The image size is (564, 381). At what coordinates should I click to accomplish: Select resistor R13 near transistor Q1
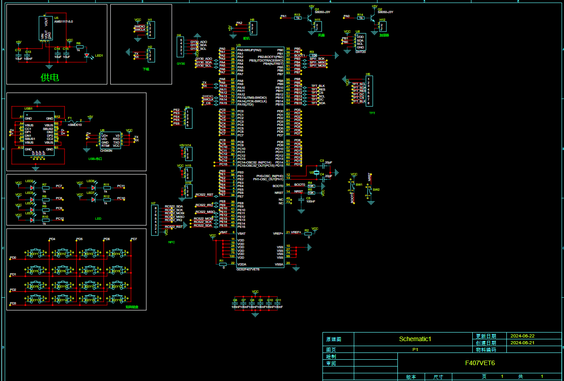pyautogui.click(x=297, y=18)
